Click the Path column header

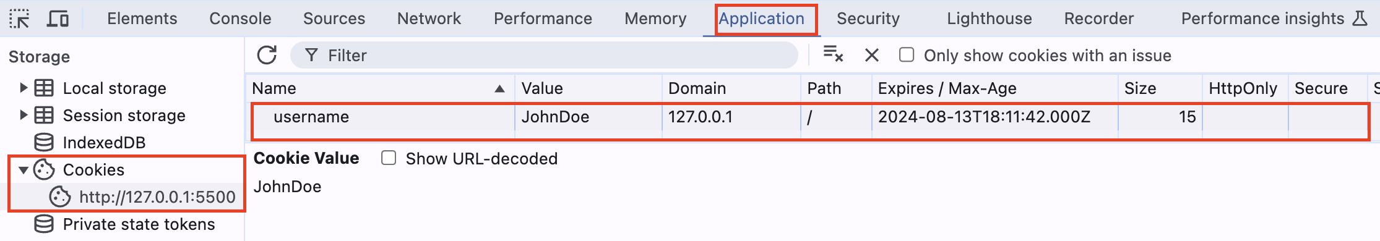click(x=837, y=88)
